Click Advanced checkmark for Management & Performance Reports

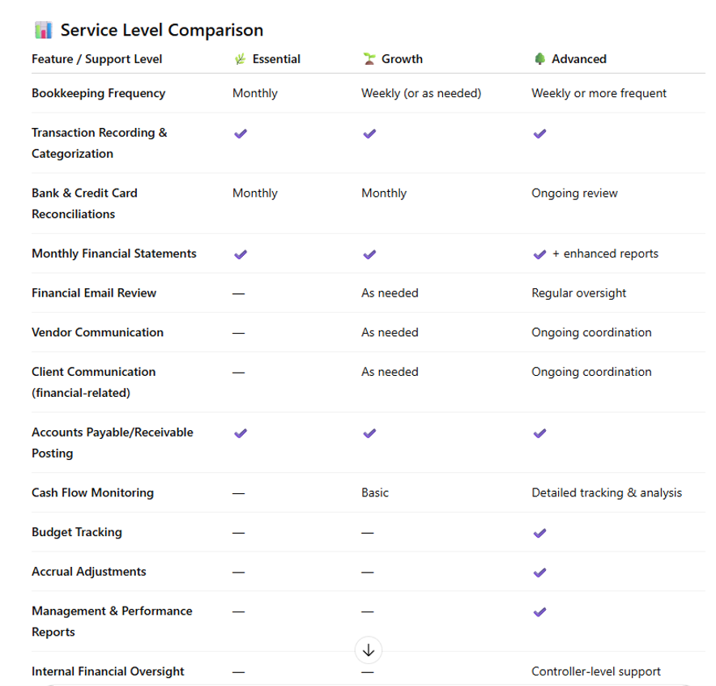(x=539, y=611)
